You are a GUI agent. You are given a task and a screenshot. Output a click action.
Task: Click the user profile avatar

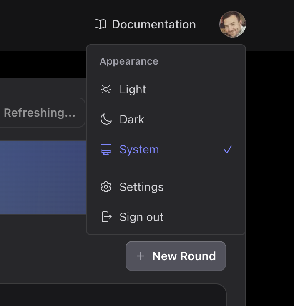(x=232, y=24)
